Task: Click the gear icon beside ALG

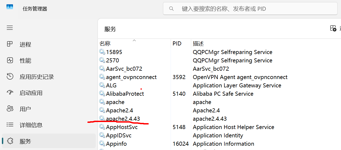Action: pos(102,85)
